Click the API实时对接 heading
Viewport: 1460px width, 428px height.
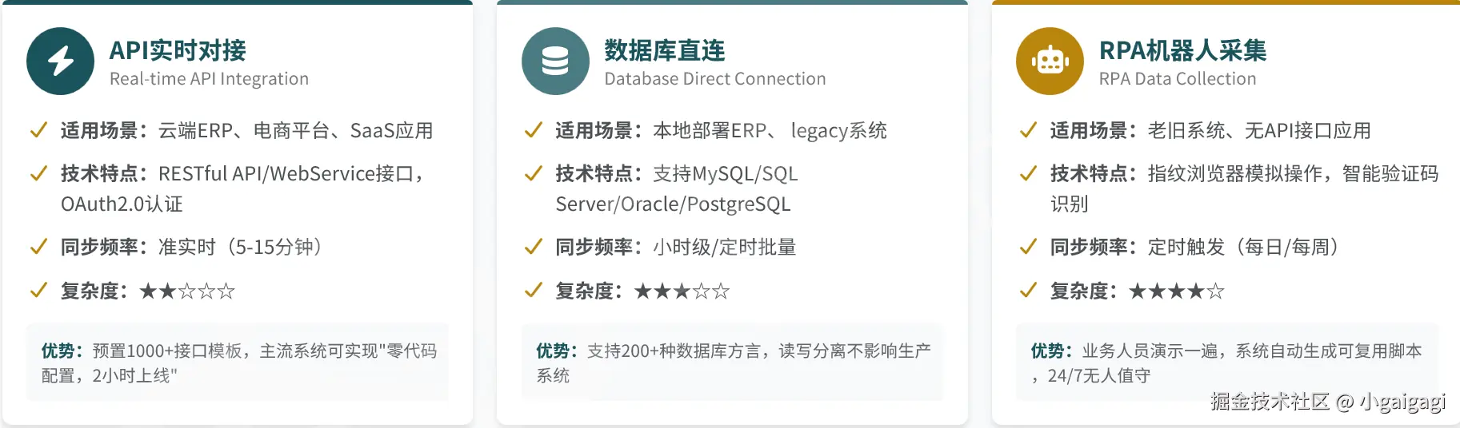(x=178, y=50)
